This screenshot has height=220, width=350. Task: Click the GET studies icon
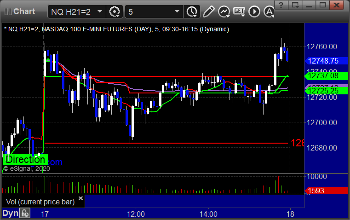click(x=239, y=12)
